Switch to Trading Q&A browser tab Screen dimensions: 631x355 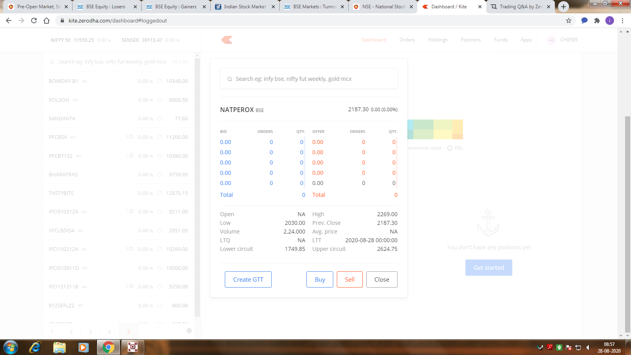tap(521, 7)
